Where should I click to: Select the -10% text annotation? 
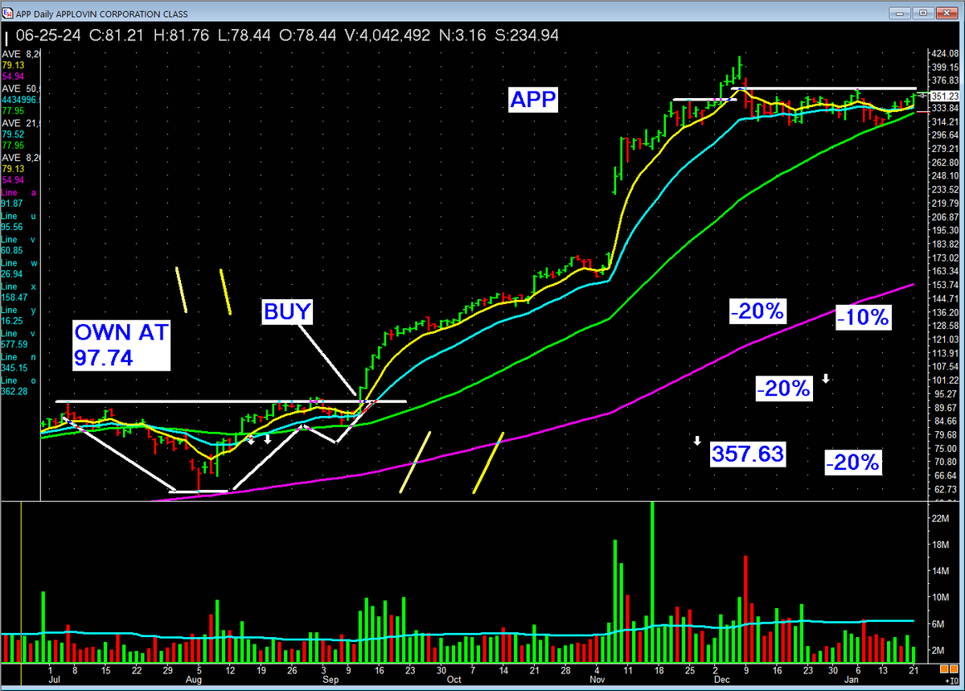click(x=863, y=317)
